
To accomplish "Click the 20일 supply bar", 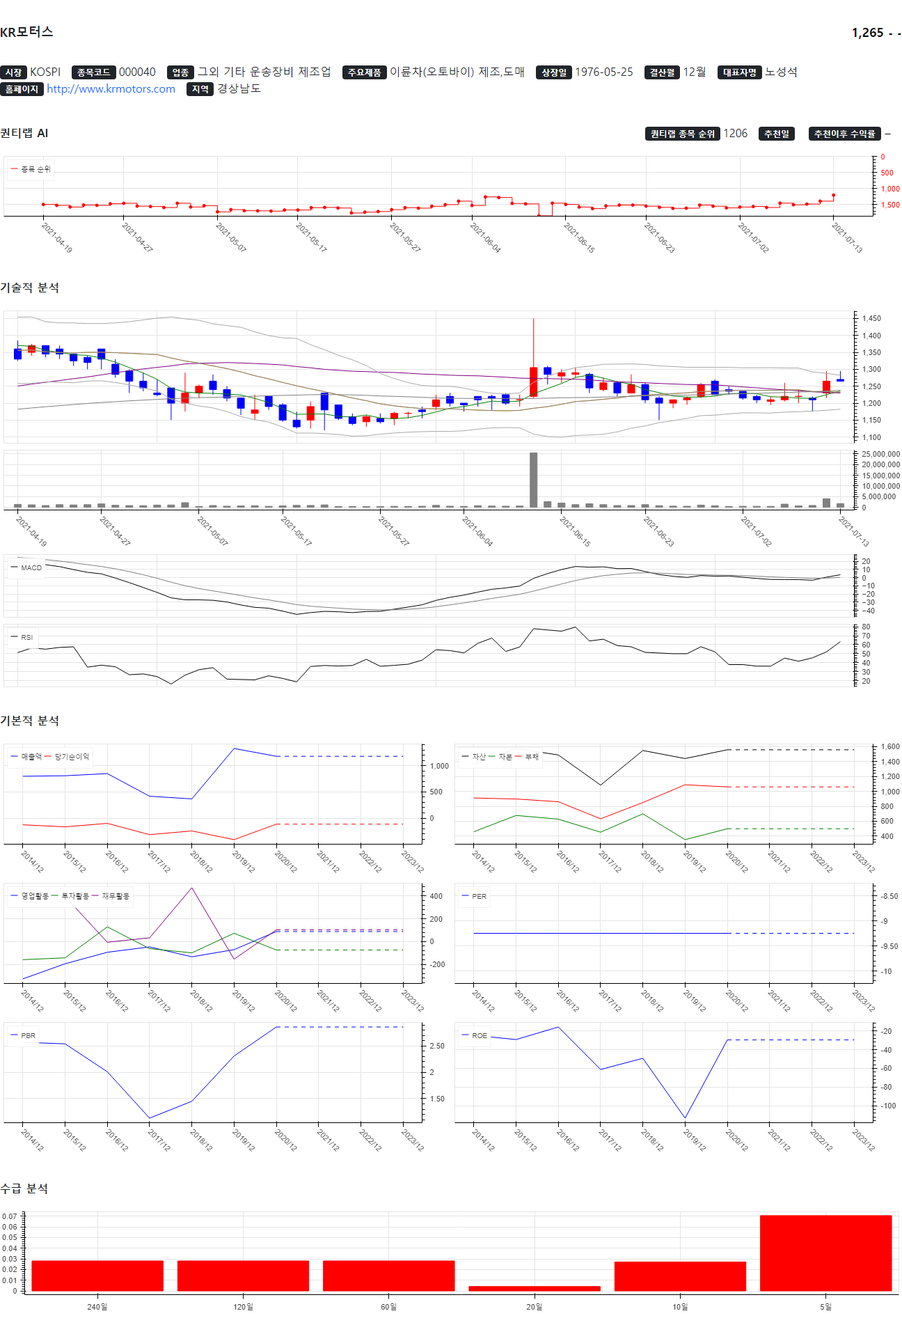I will coord(535,1288).
